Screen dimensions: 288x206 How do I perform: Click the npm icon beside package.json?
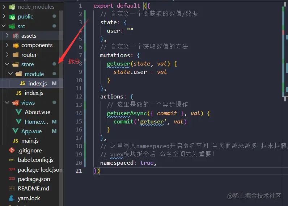(12, 178)
